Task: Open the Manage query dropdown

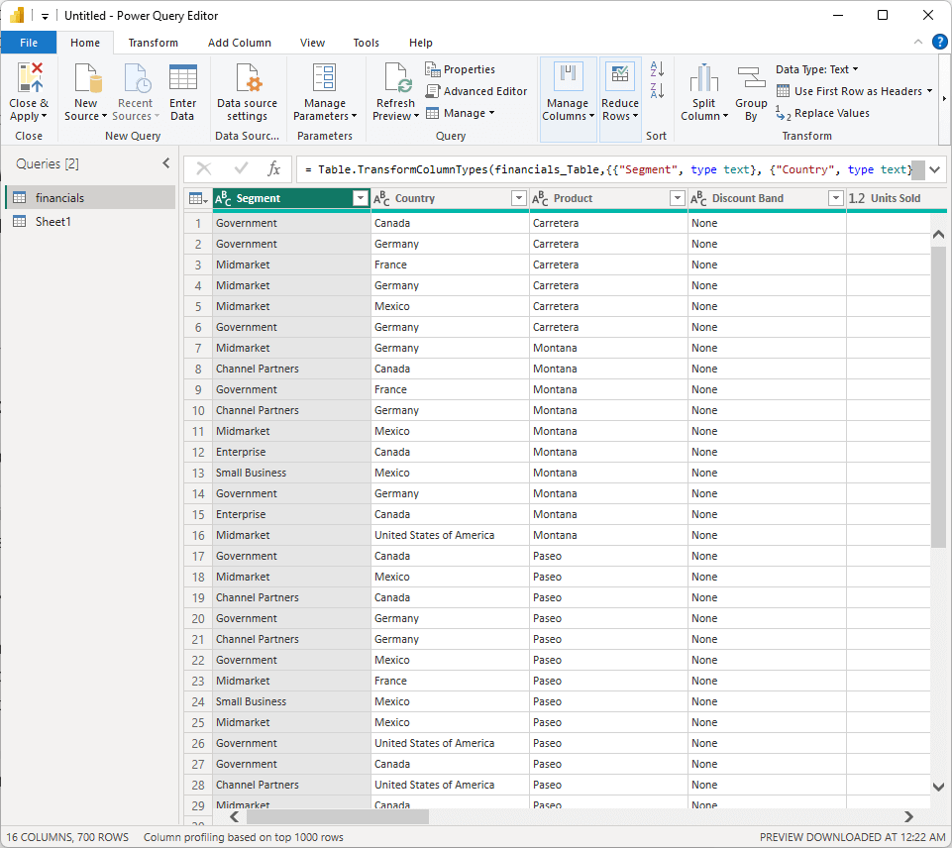Action: coord(461,113)
